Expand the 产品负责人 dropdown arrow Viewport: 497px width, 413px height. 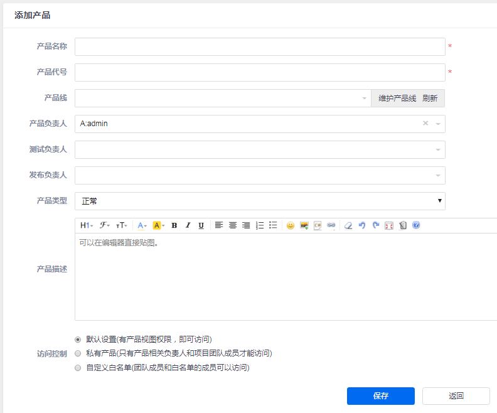coord(438,124)
